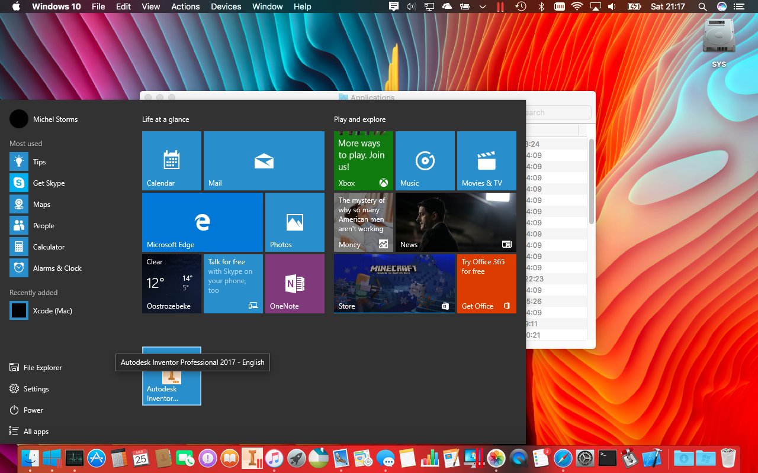Open the Downloads folder in the Dock
Viewport: 758px width, 473px height.
pyautogui.click(x=683, y=458)
